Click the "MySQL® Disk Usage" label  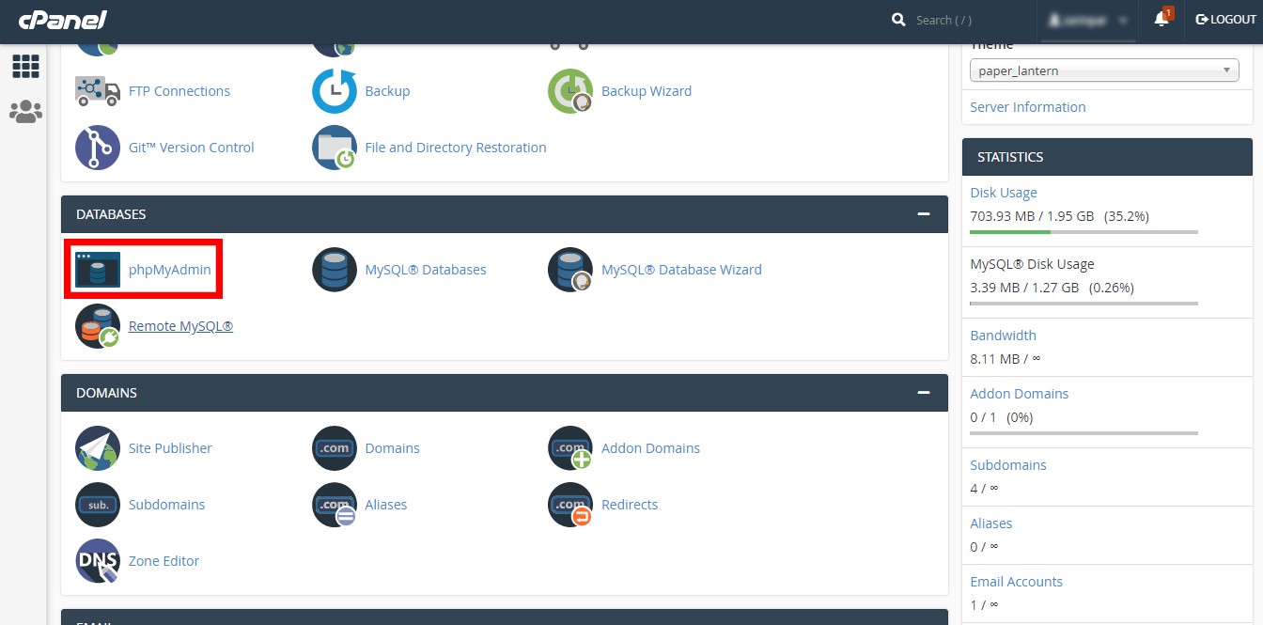click(1032, 264)
